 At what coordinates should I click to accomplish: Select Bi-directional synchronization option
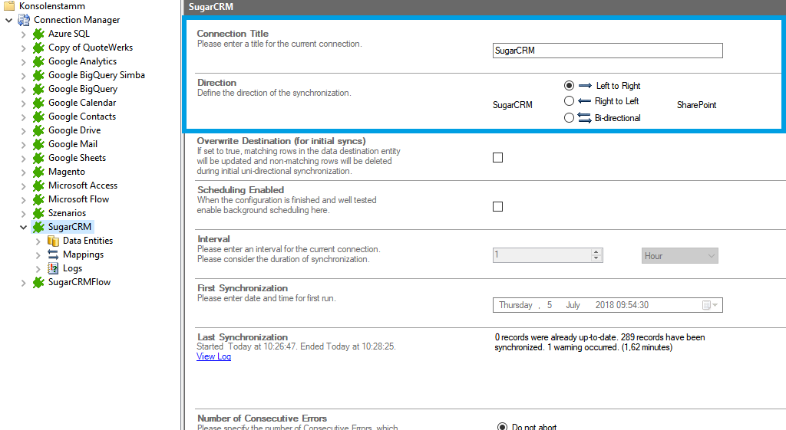coord(569,118)
